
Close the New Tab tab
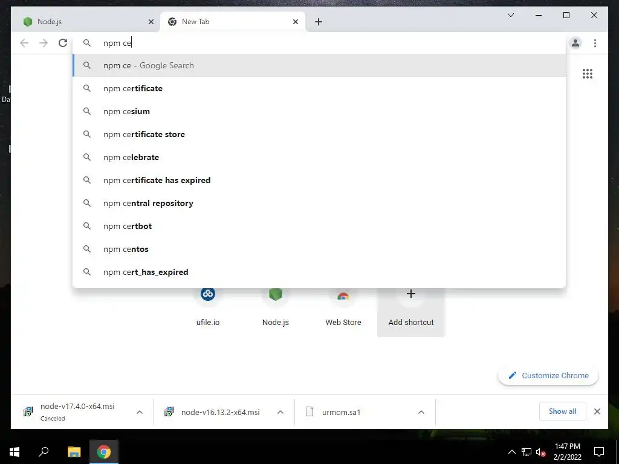[295, 22]
